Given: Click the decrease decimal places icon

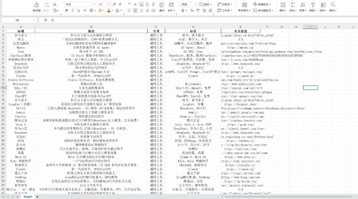Looking at the screenshot, I should click(210, 10).
